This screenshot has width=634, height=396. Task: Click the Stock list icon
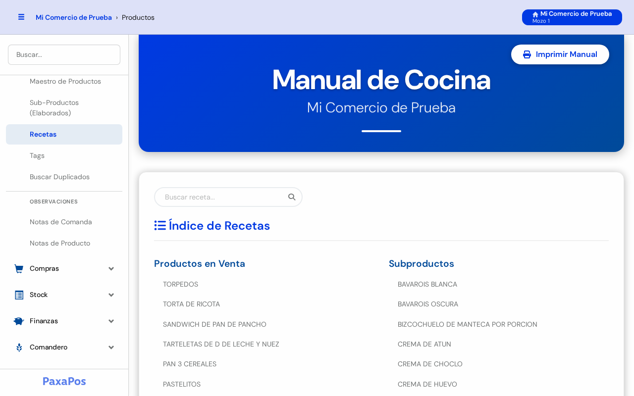pyautogui.click(x=19, y=295)
